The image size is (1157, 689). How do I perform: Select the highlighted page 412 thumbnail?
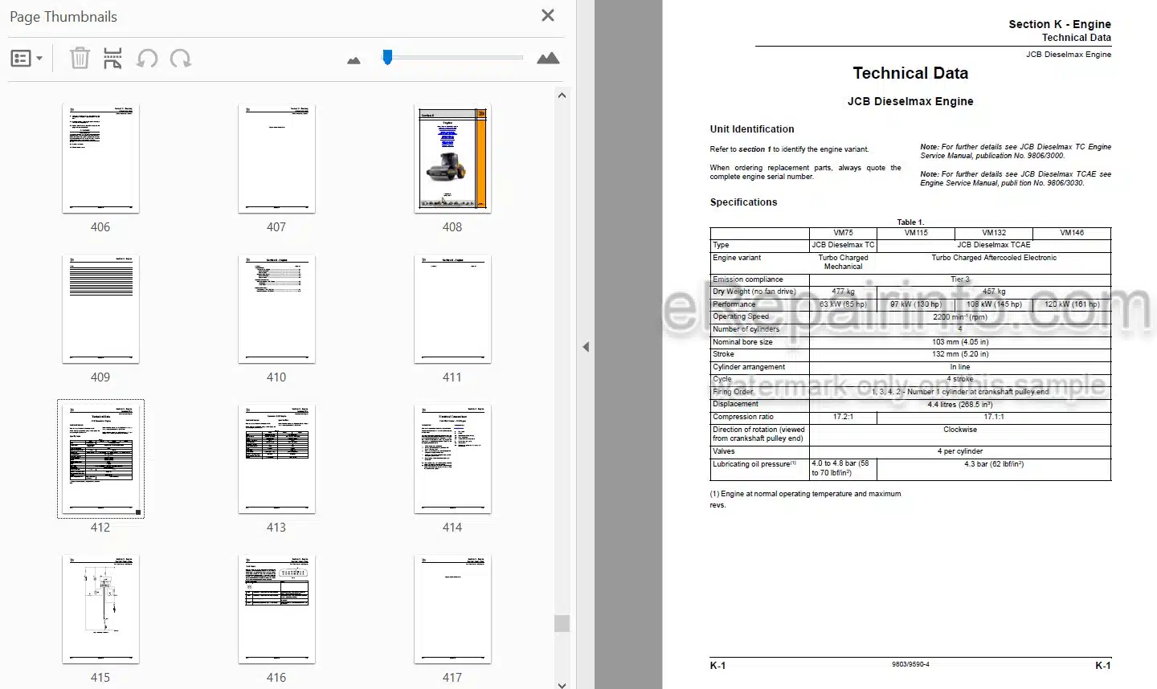pos(100,459)
